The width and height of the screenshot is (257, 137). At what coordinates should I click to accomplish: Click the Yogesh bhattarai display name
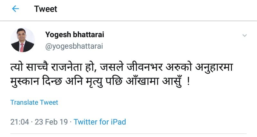point(75,35)
